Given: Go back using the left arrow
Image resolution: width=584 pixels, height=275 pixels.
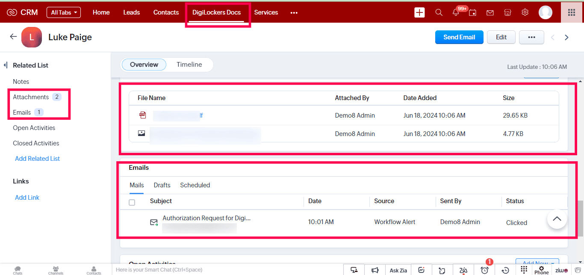Looking at the screenshot, I should [x=13, y=37].
